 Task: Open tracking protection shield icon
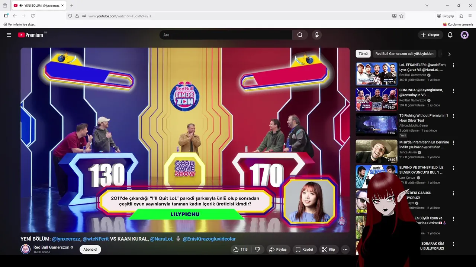pyautogui.click(x=70, y=16)
